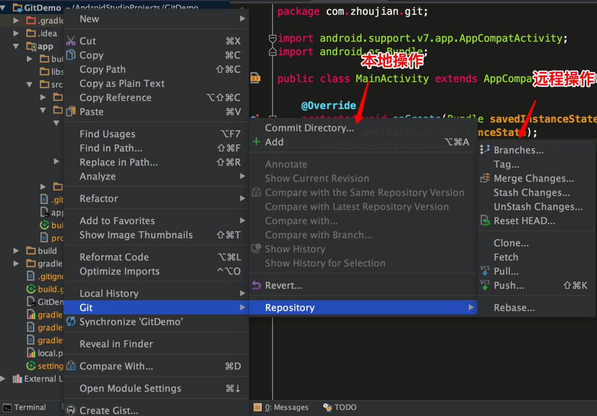Expand the build folder tree arrow
Screen dimensions: 597x416
tap(16, 251)
